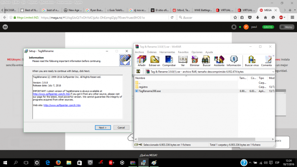Click the Buscar virus icon
Viewport: 297px width, 167px height.
coord(252,61)
